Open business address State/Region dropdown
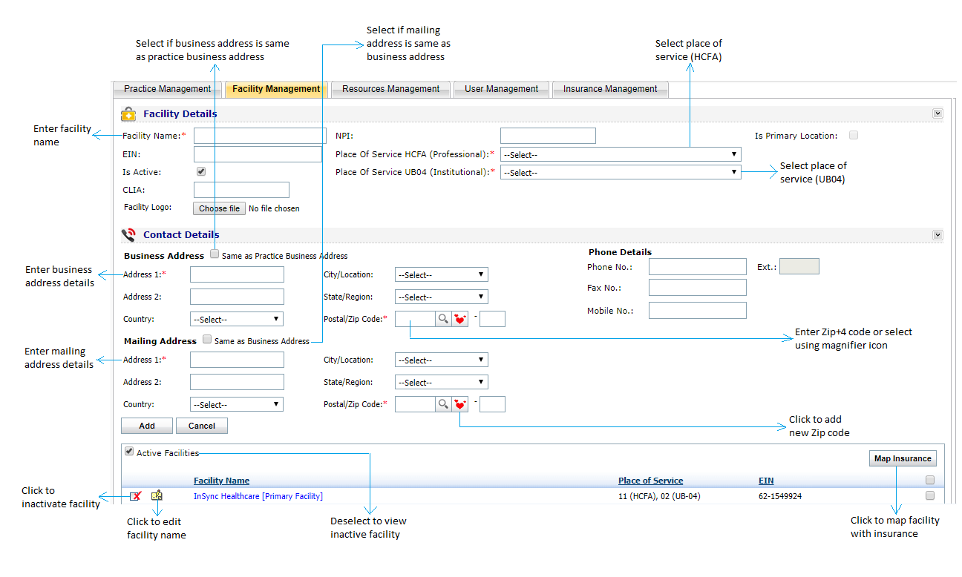The width and height of the screenshot is (962, 577). tap(442, 297)
